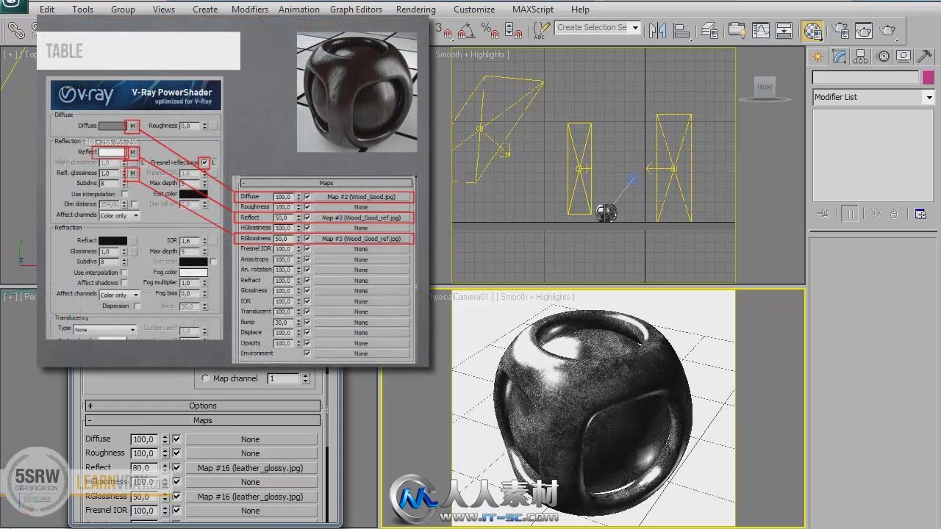Toggle the Angle Snap tool
Image resolution: width=941 pixels, height=529 pixels.
(x=465, y=30)
